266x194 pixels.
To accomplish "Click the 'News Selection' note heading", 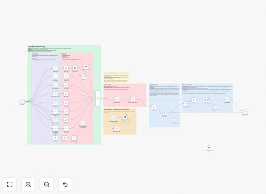I will point(154,85).
